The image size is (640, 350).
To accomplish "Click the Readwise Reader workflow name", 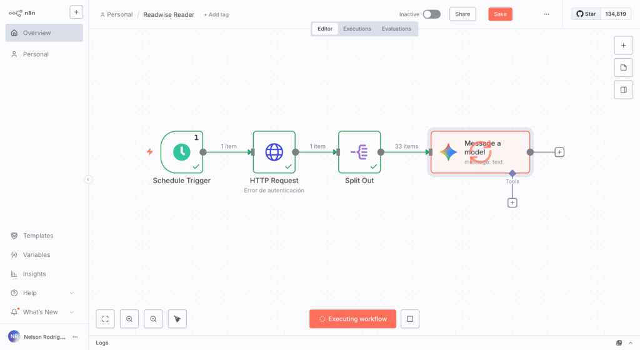I will click(x=169, y=14).
